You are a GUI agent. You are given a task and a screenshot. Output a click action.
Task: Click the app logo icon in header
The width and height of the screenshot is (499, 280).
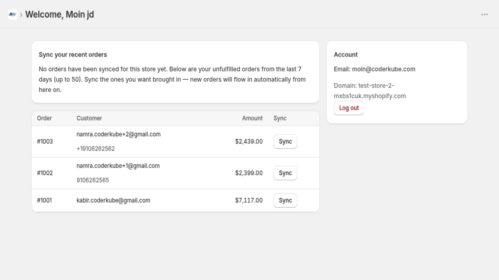(12, 14)
